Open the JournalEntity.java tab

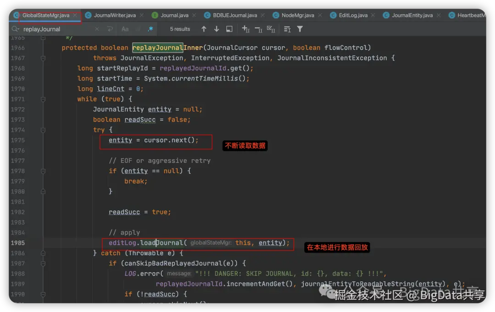(x=412, y=15)
